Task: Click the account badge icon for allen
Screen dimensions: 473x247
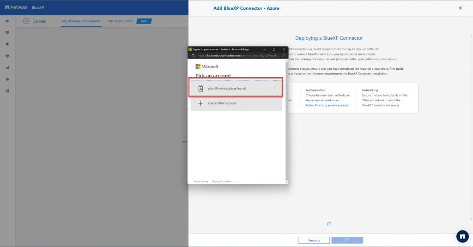Action: point(200,88)
